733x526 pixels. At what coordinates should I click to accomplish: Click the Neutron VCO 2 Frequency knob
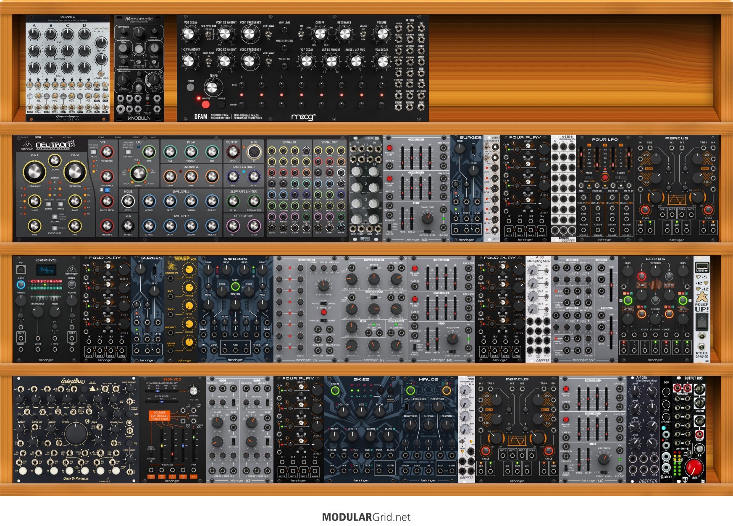click(75, 172)
